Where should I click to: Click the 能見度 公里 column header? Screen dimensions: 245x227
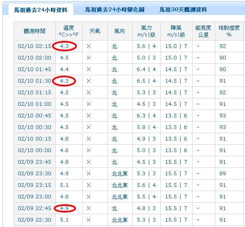(x=203, y=31)
